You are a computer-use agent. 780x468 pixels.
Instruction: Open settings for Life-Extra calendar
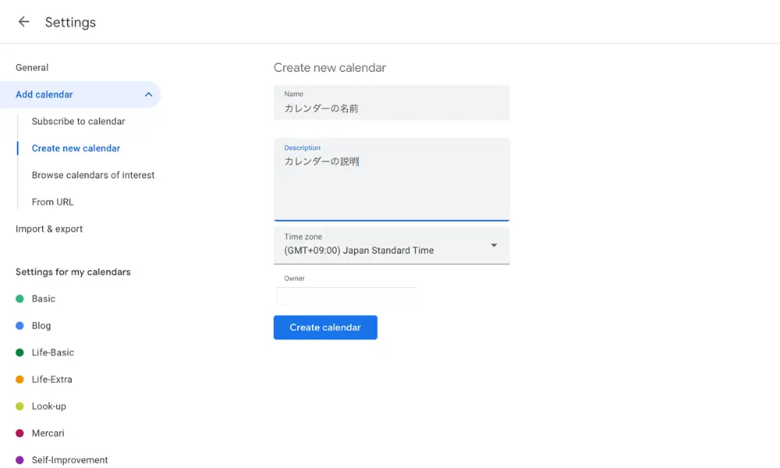[51, 379]
